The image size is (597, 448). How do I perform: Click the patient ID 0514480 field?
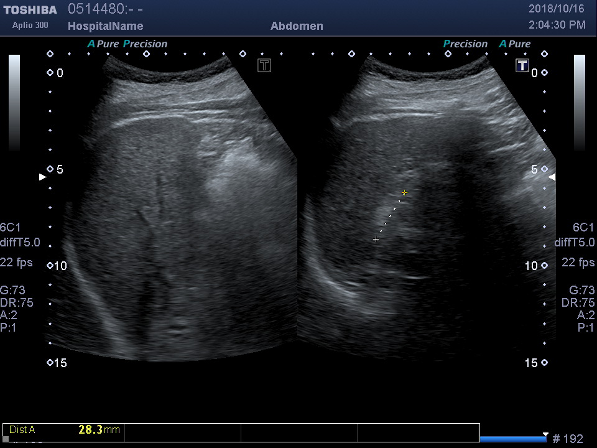[x=105, y=9]
